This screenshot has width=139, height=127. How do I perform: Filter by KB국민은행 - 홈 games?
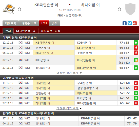tap(26, 31)
